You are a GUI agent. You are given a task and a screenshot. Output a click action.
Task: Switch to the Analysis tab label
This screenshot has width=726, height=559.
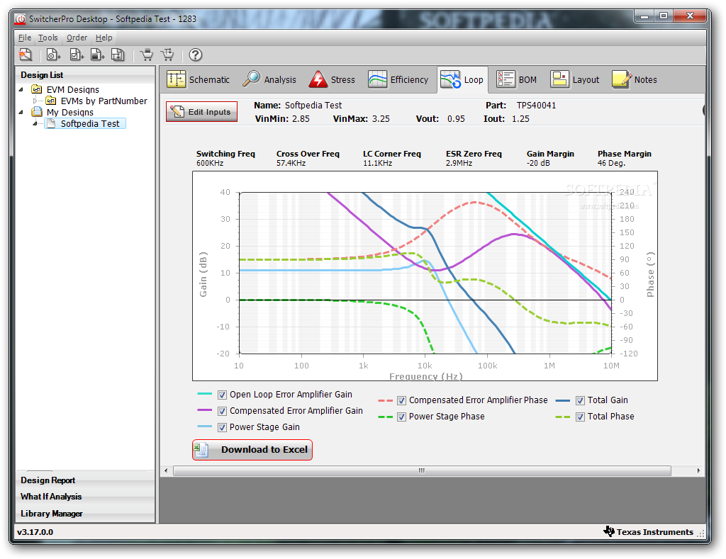(x=280, y=79)
